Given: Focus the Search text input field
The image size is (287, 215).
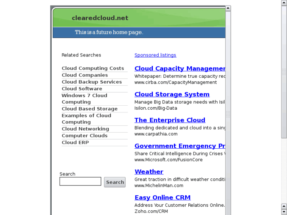Looking at the screenshot, I should tap(81, 181).
